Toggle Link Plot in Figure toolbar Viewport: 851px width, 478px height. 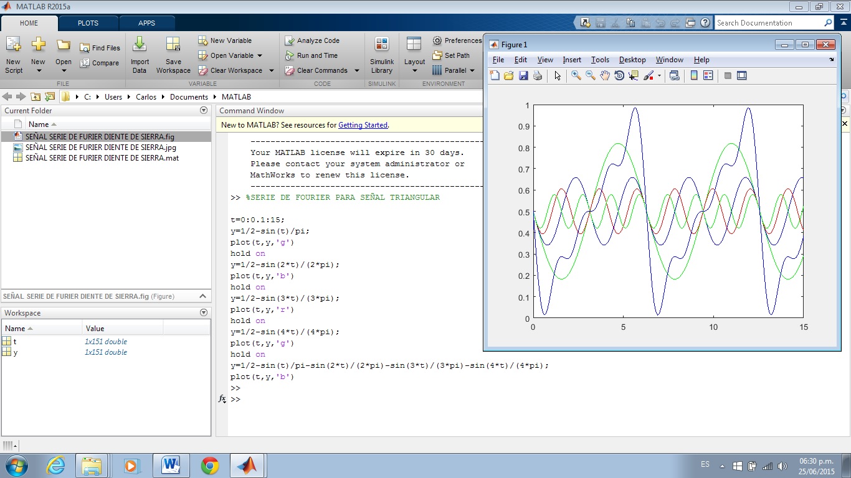pos(674,75)
